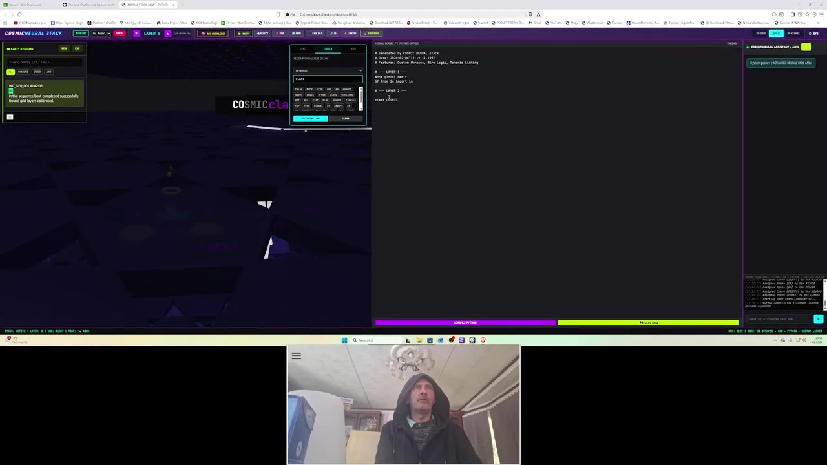Open Brave browser from the taskbar

point(483,340)
